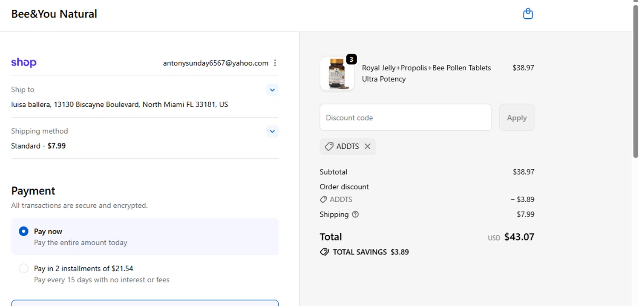The image size is (639, 306).
Task: Click the Shop Pay logo
Action: tap(24, 63)
